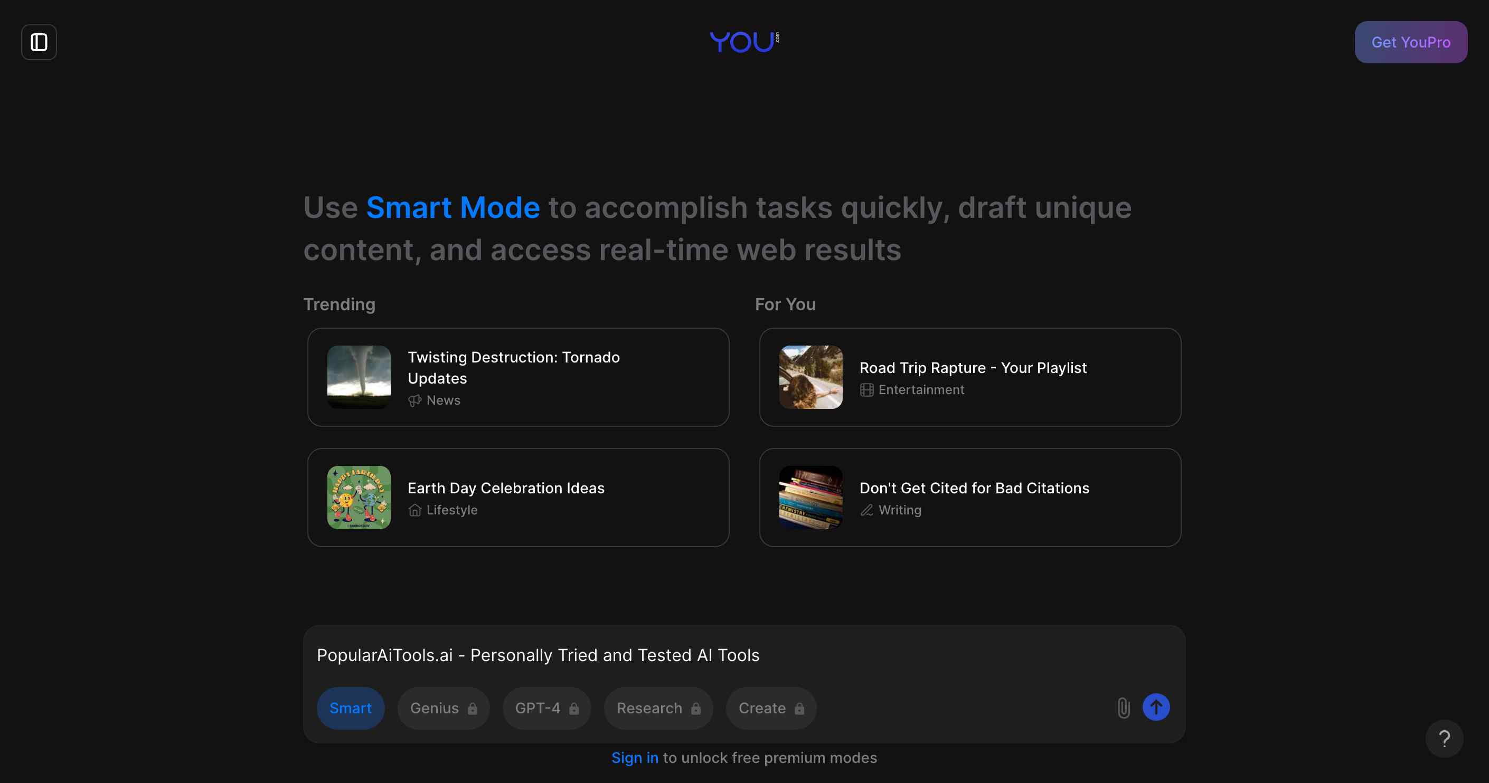Screen dimensions: 1489x783
Task: Click the tornado thumbnail image
Action: [x=359, y=377]
